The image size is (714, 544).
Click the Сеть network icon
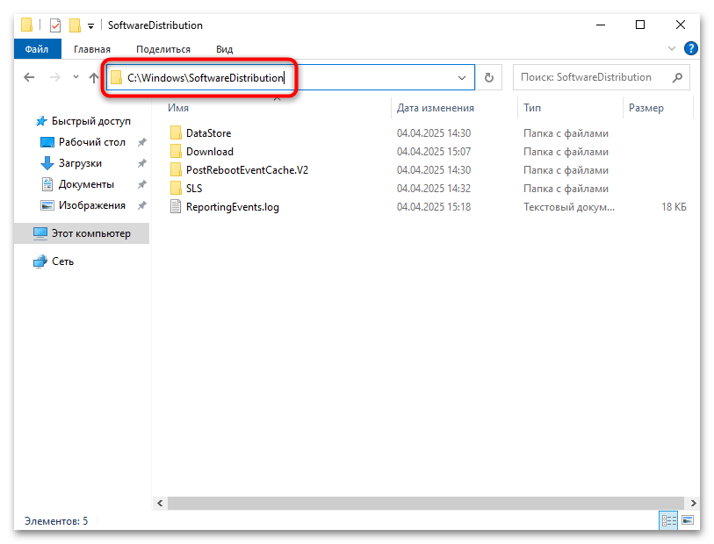(x=40, y=261)
